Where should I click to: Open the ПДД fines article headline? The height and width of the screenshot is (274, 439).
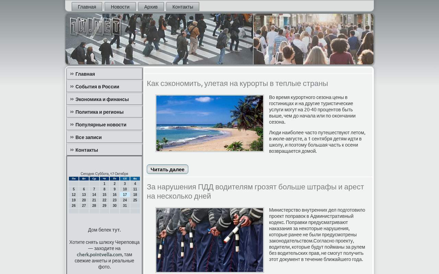[x=255, y=191]
